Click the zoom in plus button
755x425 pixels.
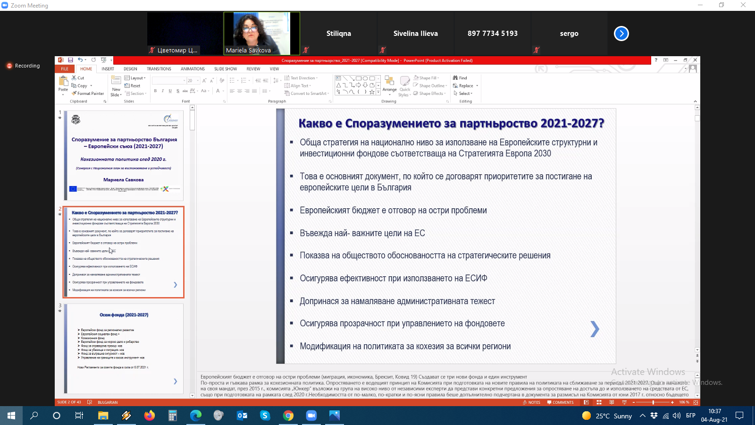672,402
